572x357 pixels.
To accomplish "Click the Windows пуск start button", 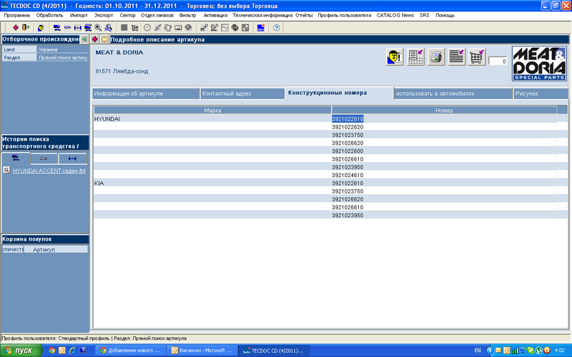I will coord(20,350).
